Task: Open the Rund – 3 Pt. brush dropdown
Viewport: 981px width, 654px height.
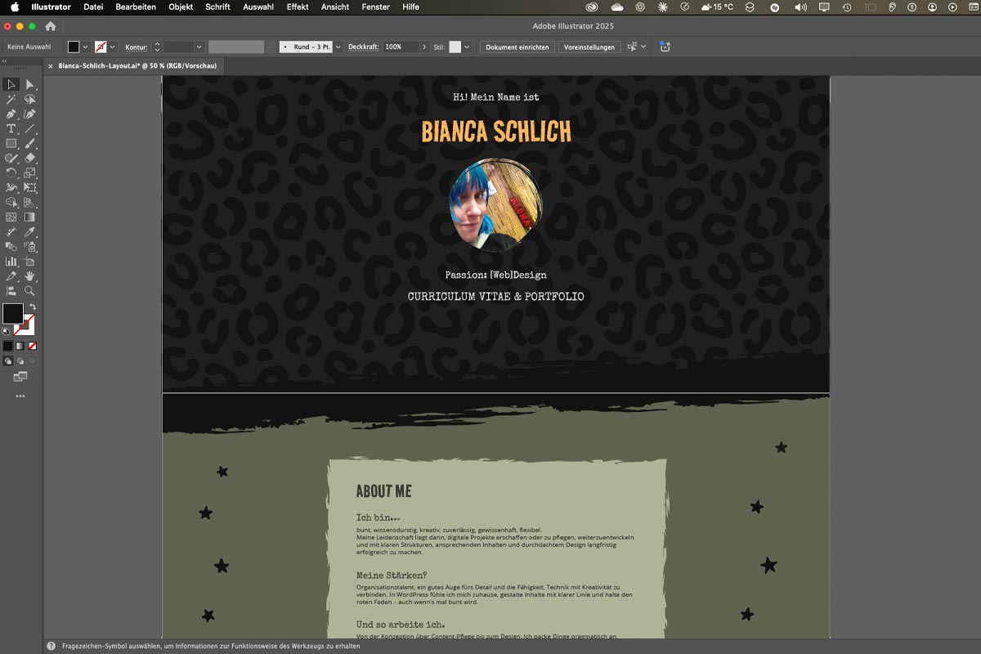Action: [337, 47]
